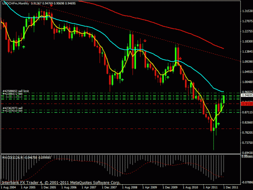The image size is (253, 190).
Task: Select the #42362073 sell order label
Action: click(x=13, y=108)
